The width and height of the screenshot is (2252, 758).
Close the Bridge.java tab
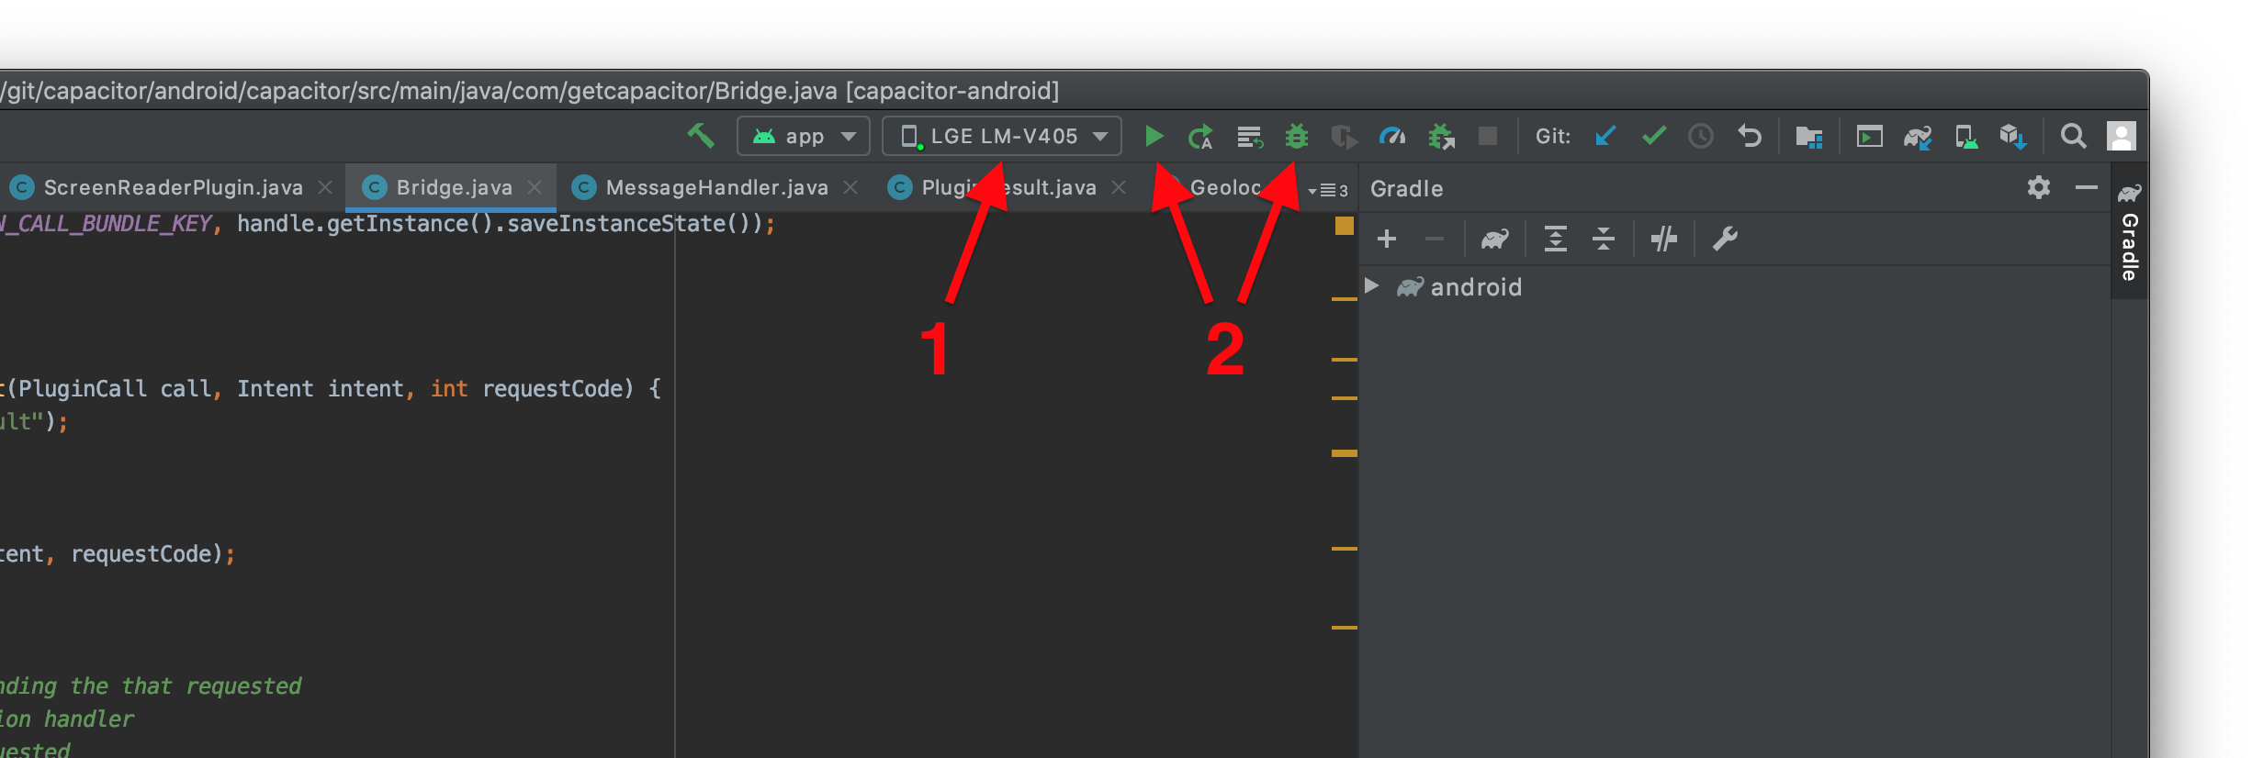[535, 188]
